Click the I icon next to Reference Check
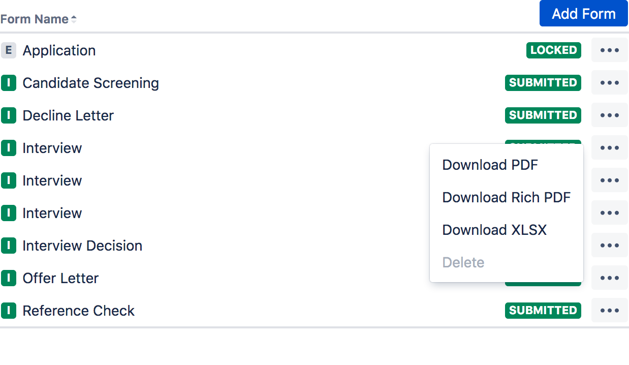 pos(8,311)
